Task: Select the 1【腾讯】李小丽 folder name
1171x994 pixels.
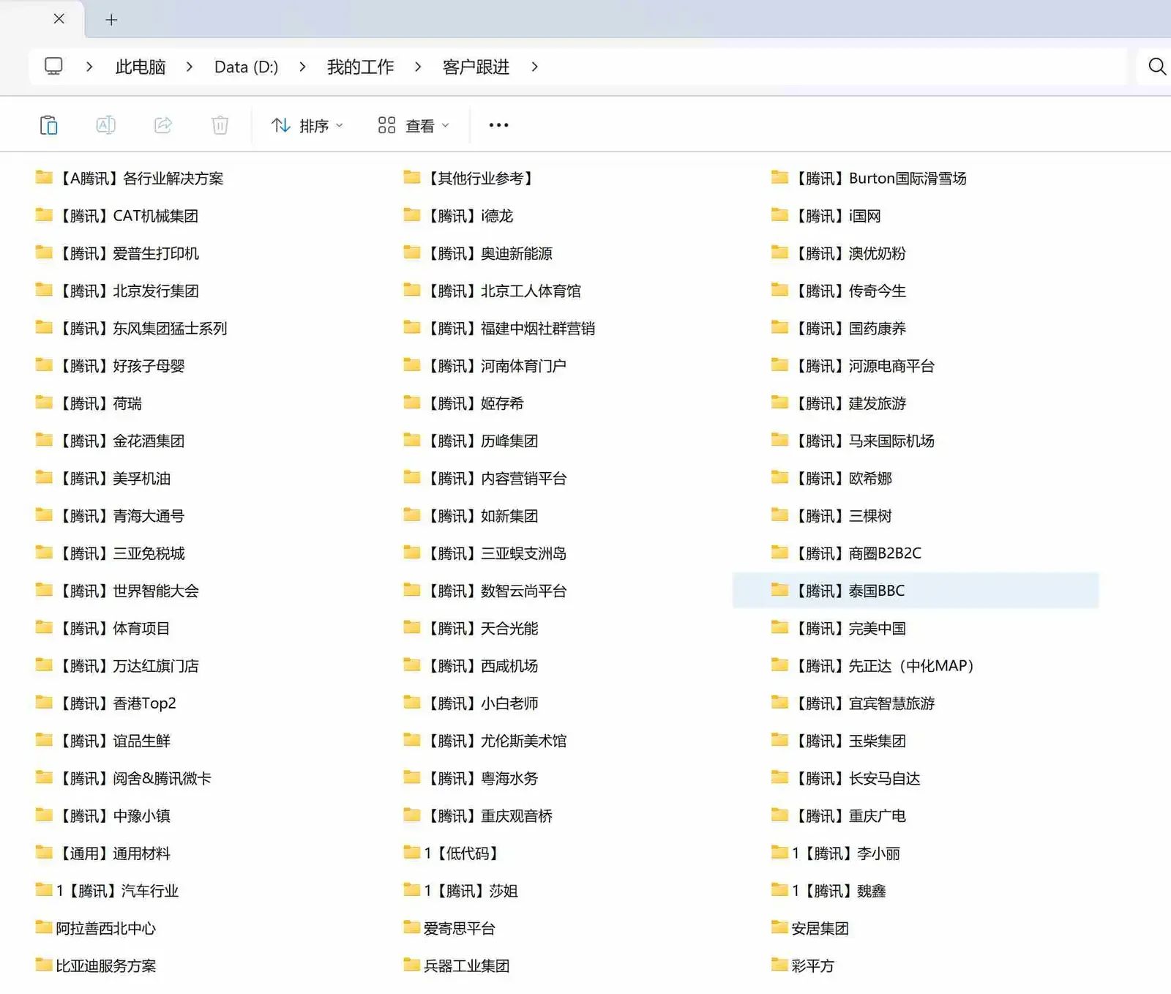Action: click(x=846, y=853)
